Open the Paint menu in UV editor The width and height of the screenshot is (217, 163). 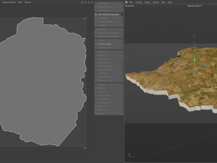(20, 2)
